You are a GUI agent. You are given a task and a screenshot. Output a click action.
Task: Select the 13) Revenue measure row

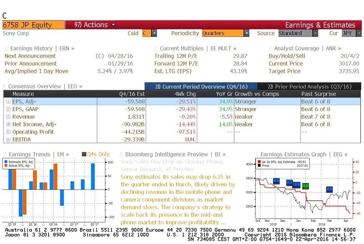[x=182, y=117]
